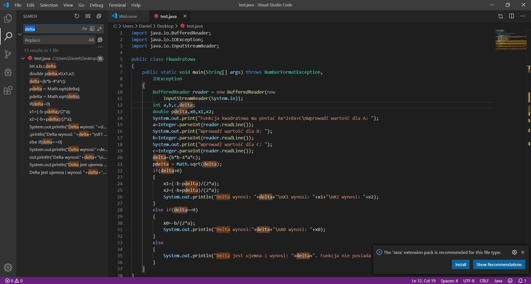Open the Source Control view

coord(8,54)
